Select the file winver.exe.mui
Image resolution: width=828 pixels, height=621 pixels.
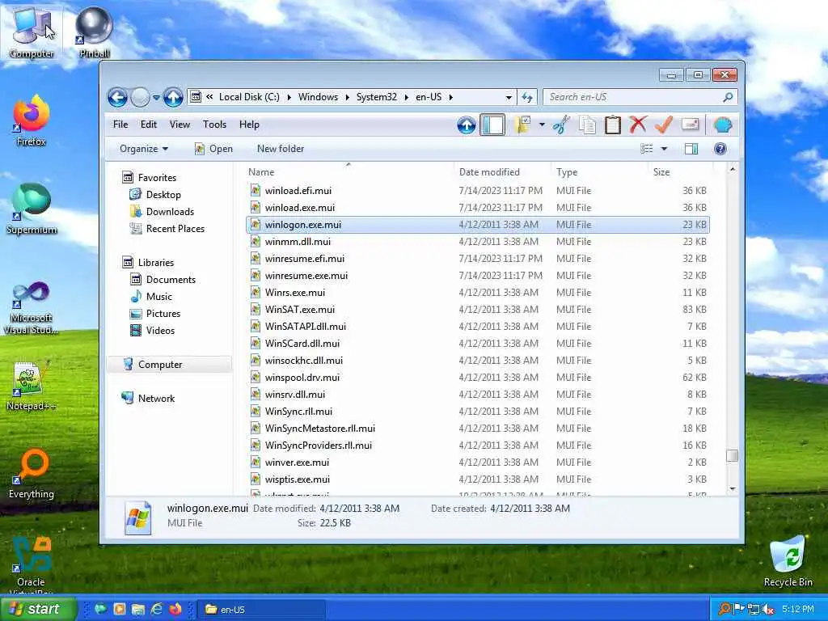coord(479,463)
